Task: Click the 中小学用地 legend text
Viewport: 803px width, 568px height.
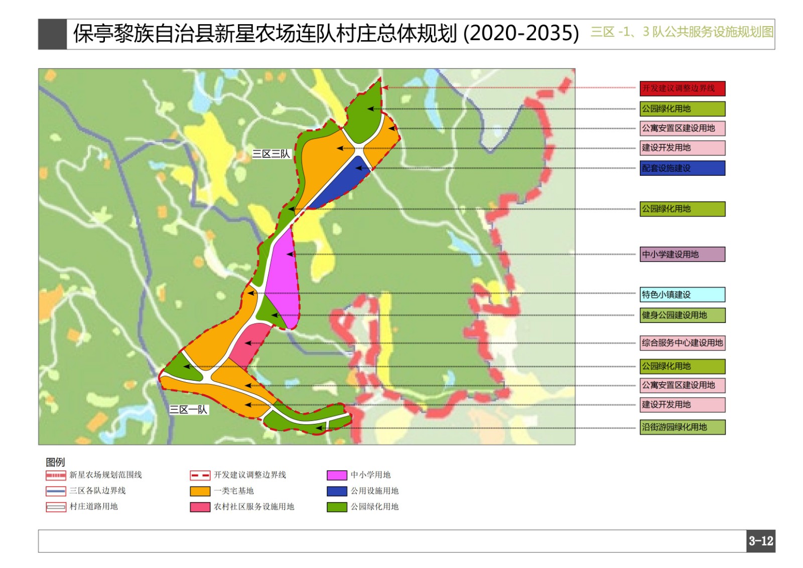Action: 370,475
